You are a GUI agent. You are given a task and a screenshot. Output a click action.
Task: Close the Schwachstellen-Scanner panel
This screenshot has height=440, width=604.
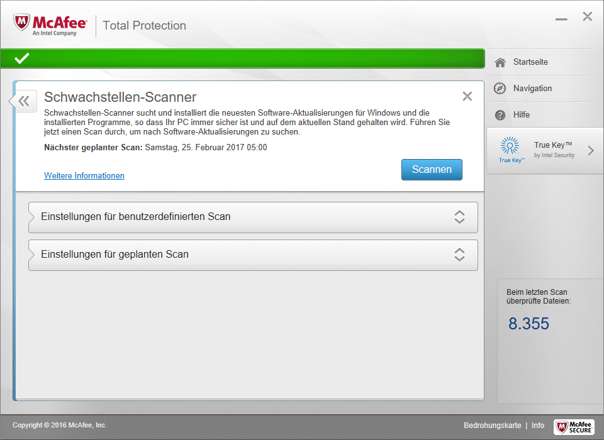467,96
